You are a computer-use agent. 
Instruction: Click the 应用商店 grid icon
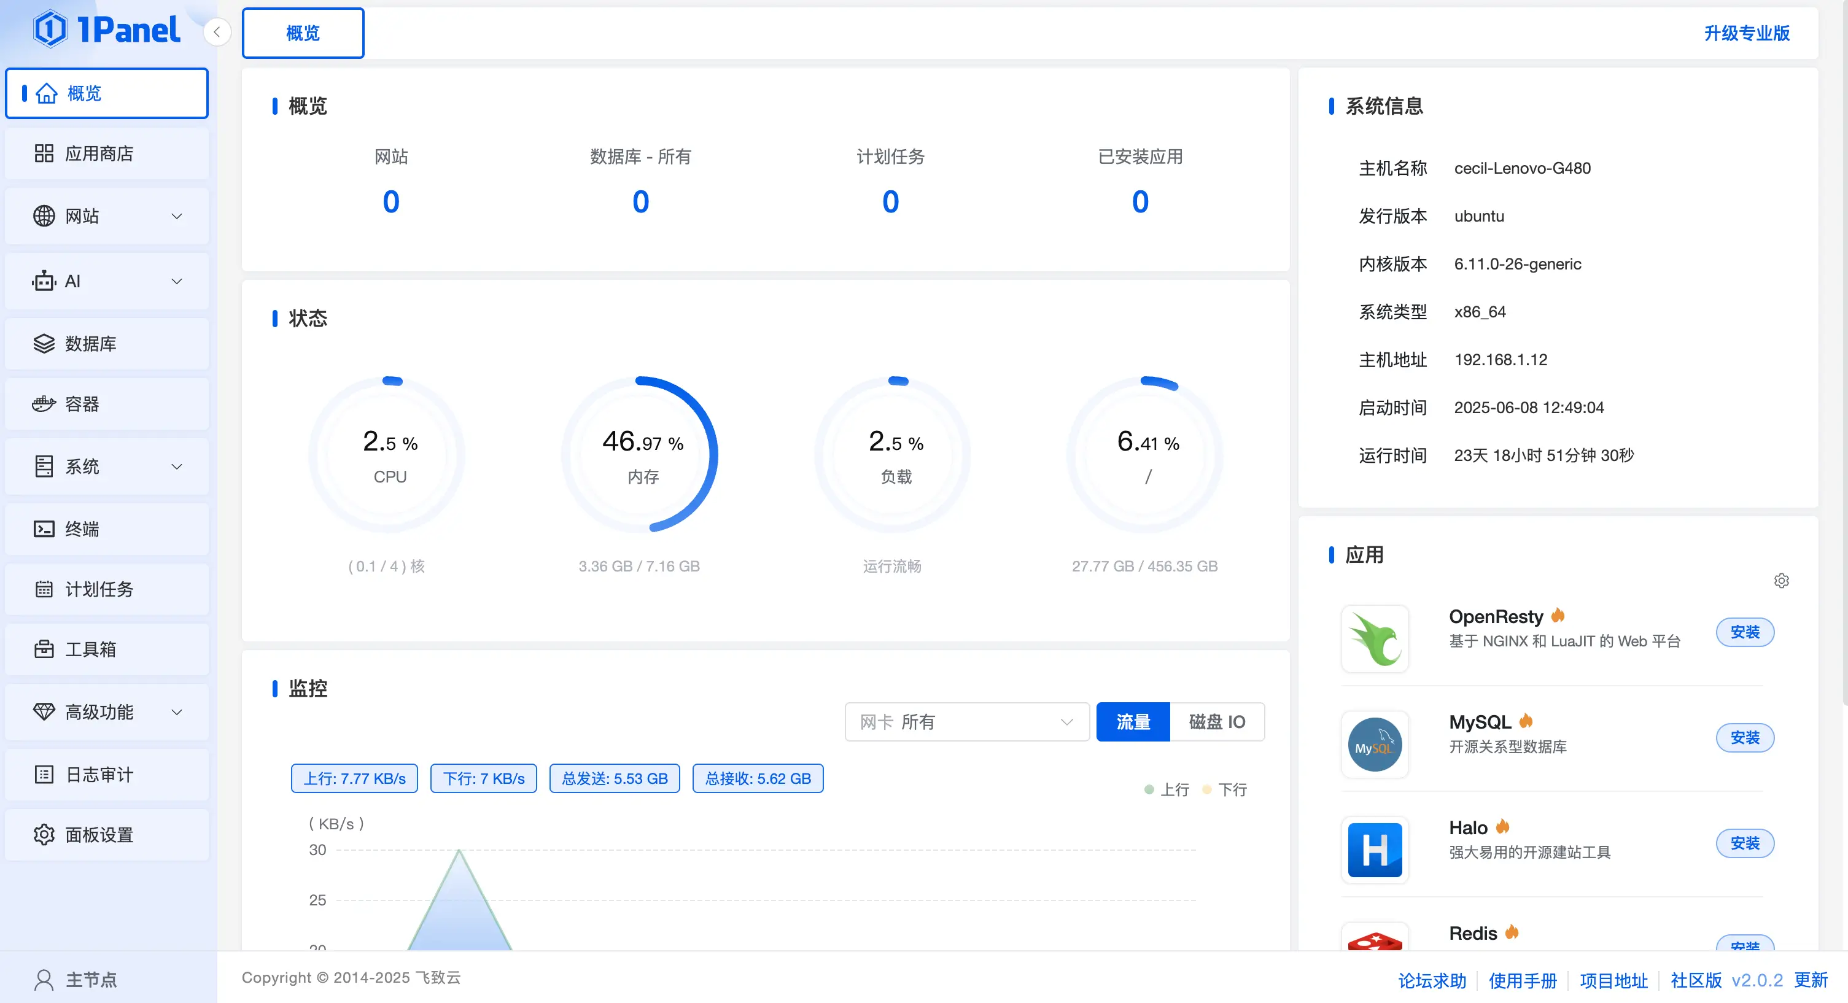44,153
